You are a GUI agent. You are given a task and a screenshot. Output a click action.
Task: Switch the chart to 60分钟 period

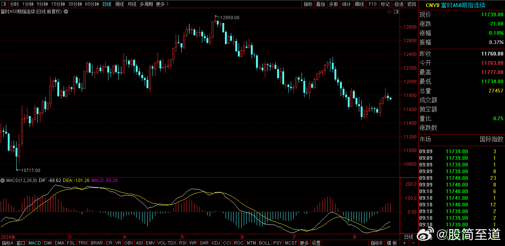coord(92,4)
